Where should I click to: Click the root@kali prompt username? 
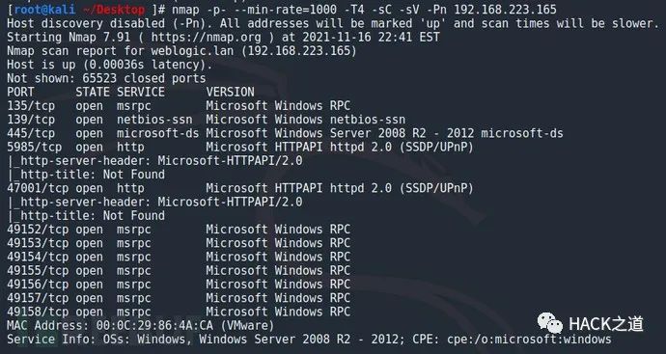[x=44, y=10]
